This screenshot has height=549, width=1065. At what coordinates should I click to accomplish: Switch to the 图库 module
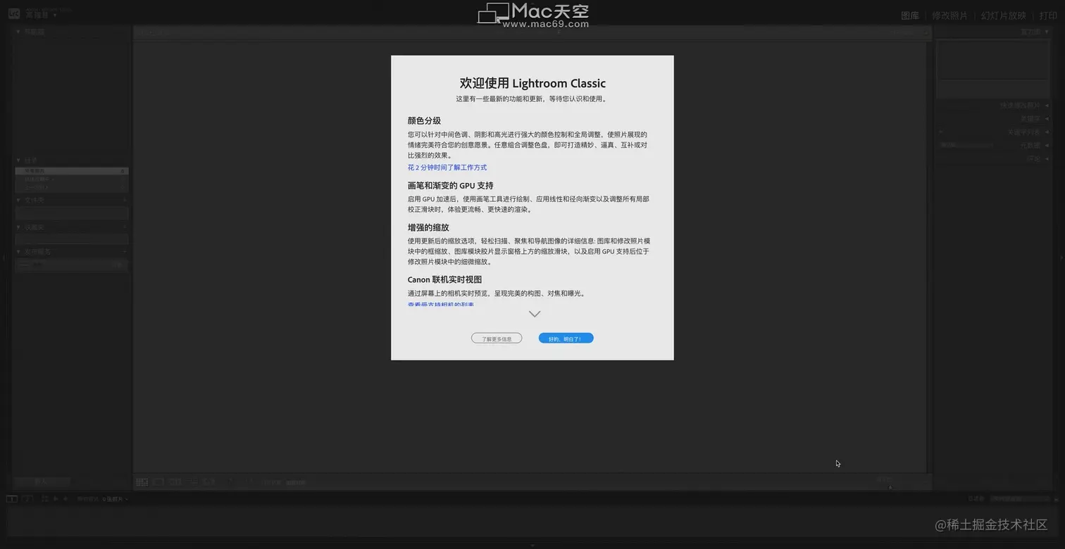pyautogui.click(x=910, y=15)
